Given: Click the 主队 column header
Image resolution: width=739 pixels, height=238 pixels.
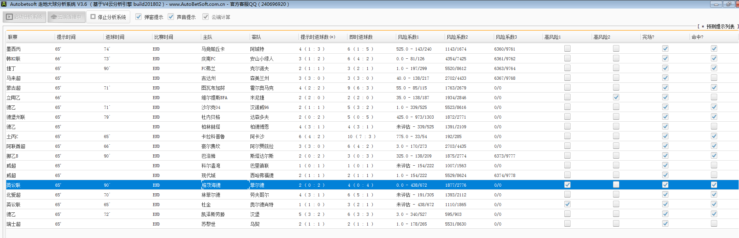Looking at the screenshot, I should 207,37.
